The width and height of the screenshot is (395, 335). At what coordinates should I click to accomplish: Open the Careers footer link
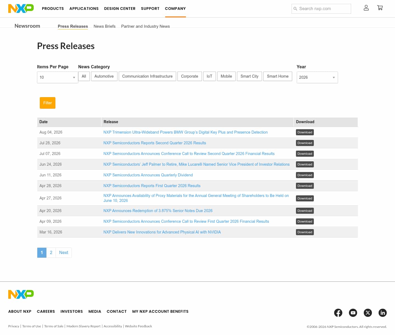[x=46, y=311]
